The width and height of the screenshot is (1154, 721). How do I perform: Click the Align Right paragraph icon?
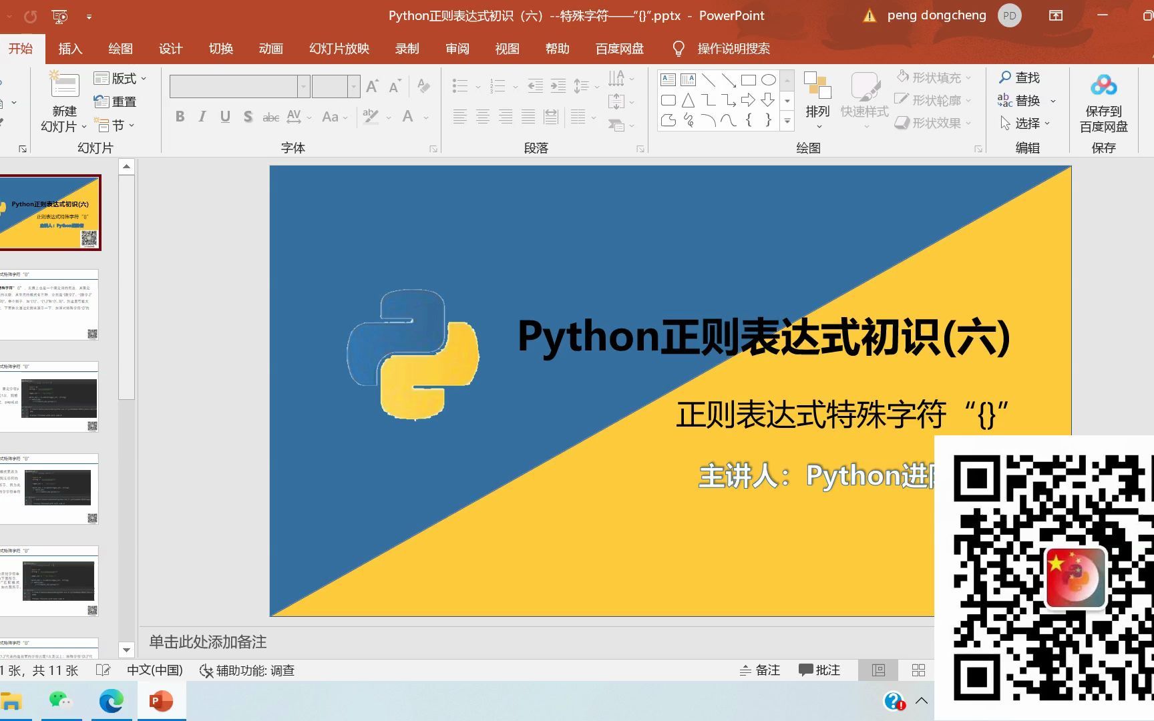[506, 117]
